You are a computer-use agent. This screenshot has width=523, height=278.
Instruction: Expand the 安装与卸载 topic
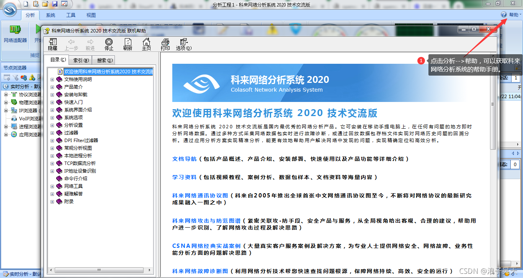(x=52, y=95)
